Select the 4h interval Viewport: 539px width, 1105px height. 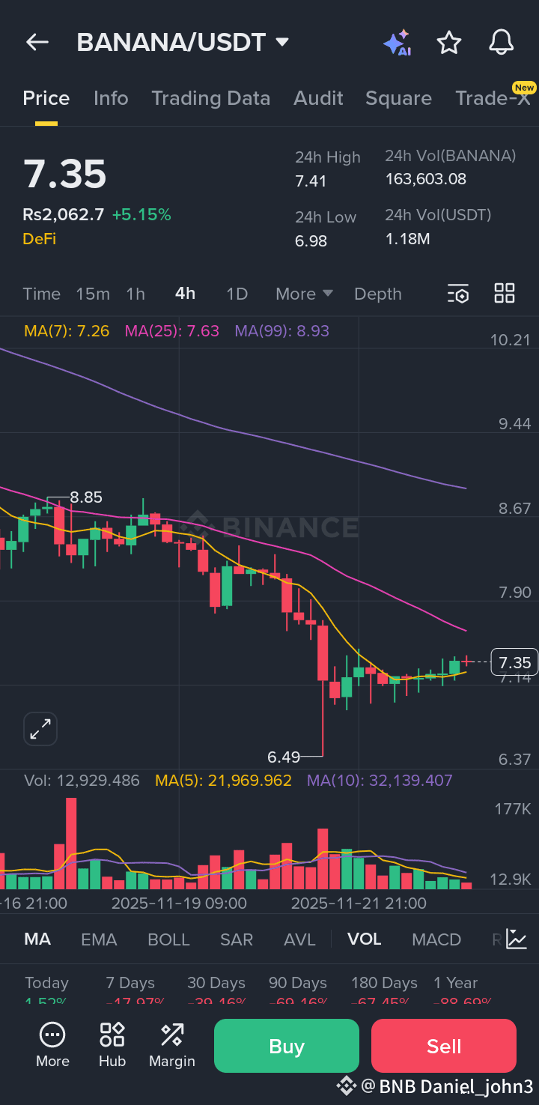(185, 294)
